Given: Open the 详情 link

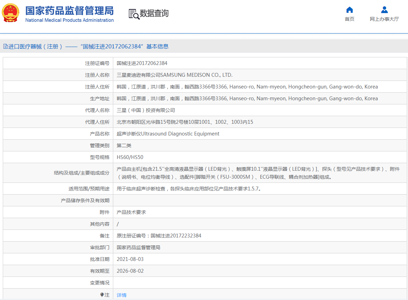Looking at the screenshot, I should coord(122,295).
